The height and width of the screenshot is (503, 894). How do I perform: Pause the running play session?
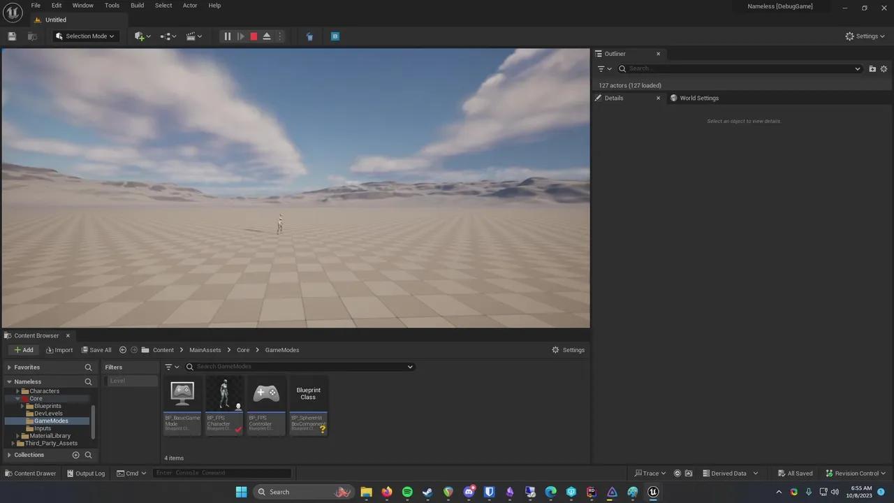[x=227, y=36]
